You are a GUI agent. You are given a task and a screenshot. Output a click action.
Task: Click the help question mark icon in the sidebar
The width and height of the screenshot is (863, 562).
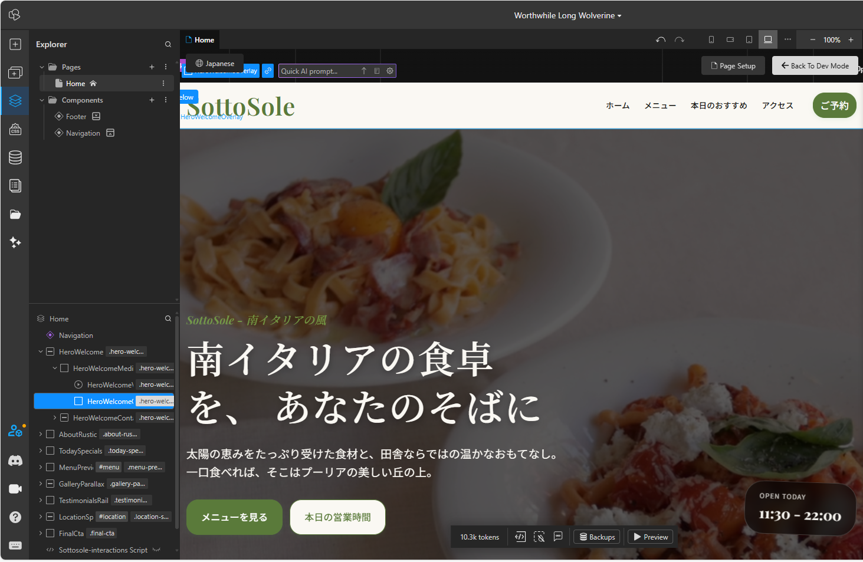[x=15, y=517]
